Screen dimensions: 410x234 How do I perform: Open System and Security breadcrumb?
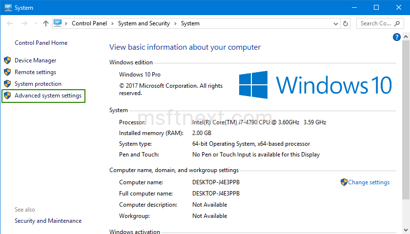coord(144,23)
